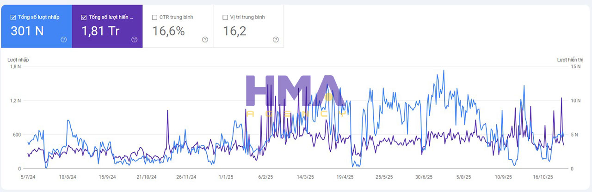
Task: Open help icon on Tổng số lượt nhấp card
Action: coord(64,40)
